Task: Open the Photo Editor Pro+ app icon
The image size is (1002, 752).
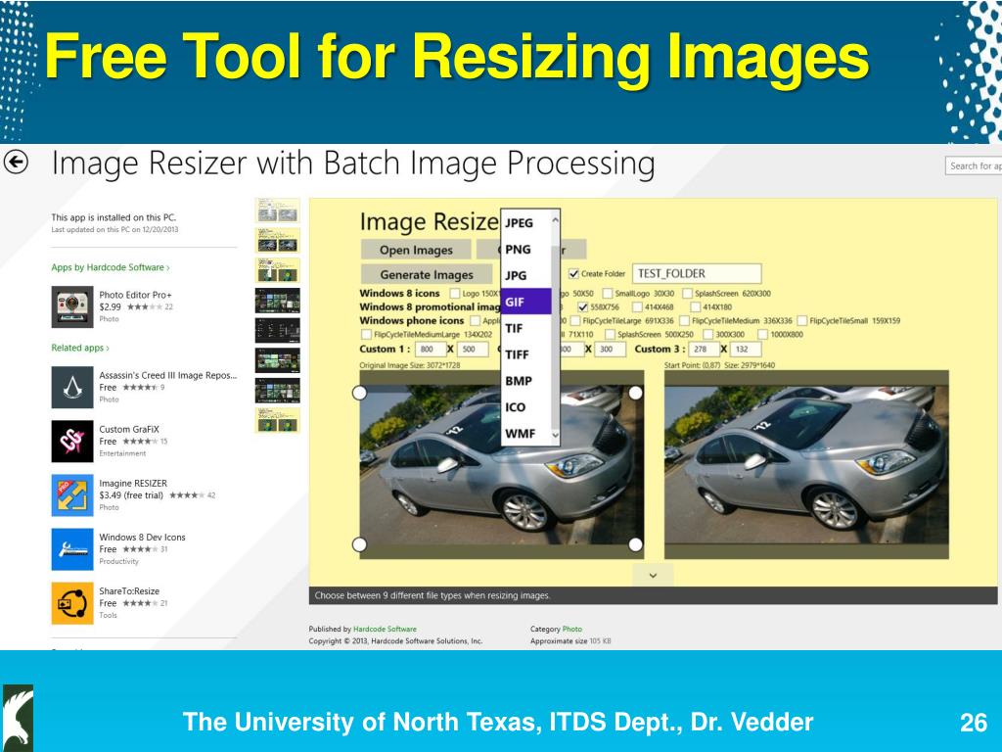Action: click(x=72, y=306)
